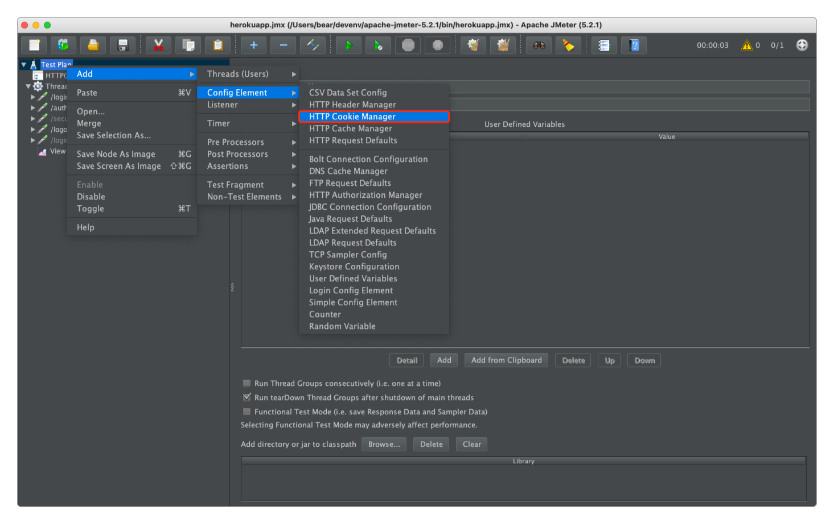Click the Library table header
Viewport: 834px width, 524px height.
point(524,461)
